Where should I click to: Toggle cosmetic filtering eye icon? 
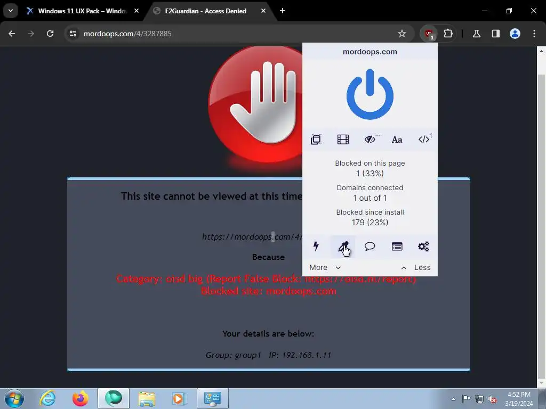371,140
